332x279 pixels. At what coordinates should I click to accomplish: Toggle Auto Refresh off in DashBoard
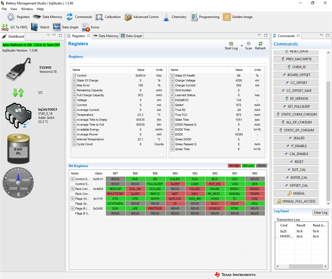pyautogui.click(x=31, y=45)
